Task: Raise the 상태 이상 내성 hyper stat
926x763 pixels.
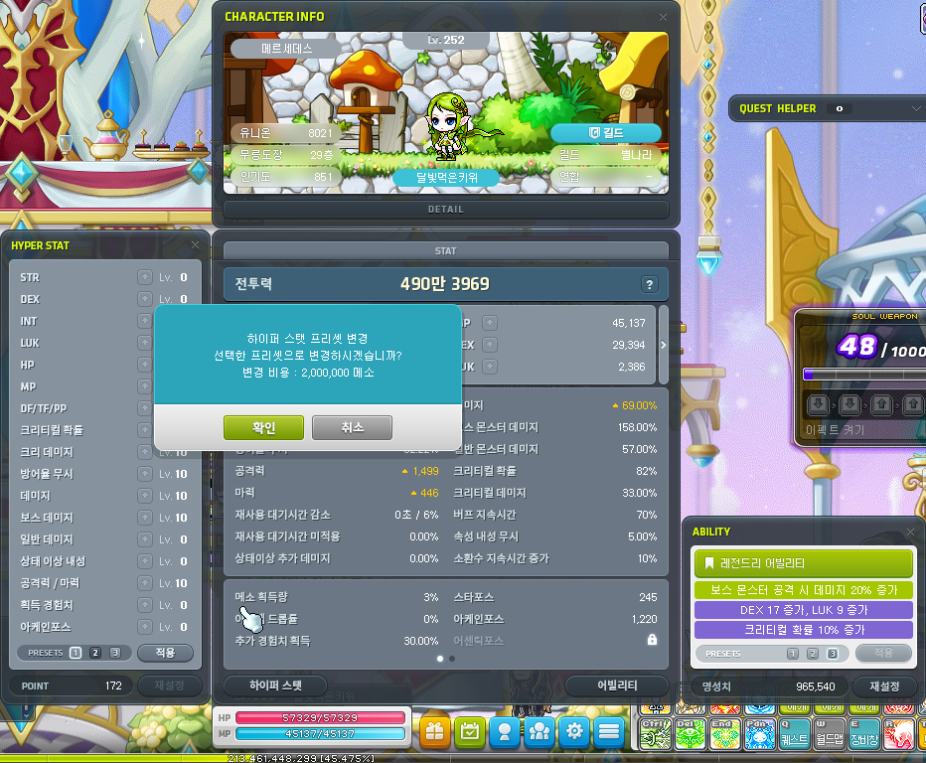Action: pyautogui.click(x=145, y=561)
